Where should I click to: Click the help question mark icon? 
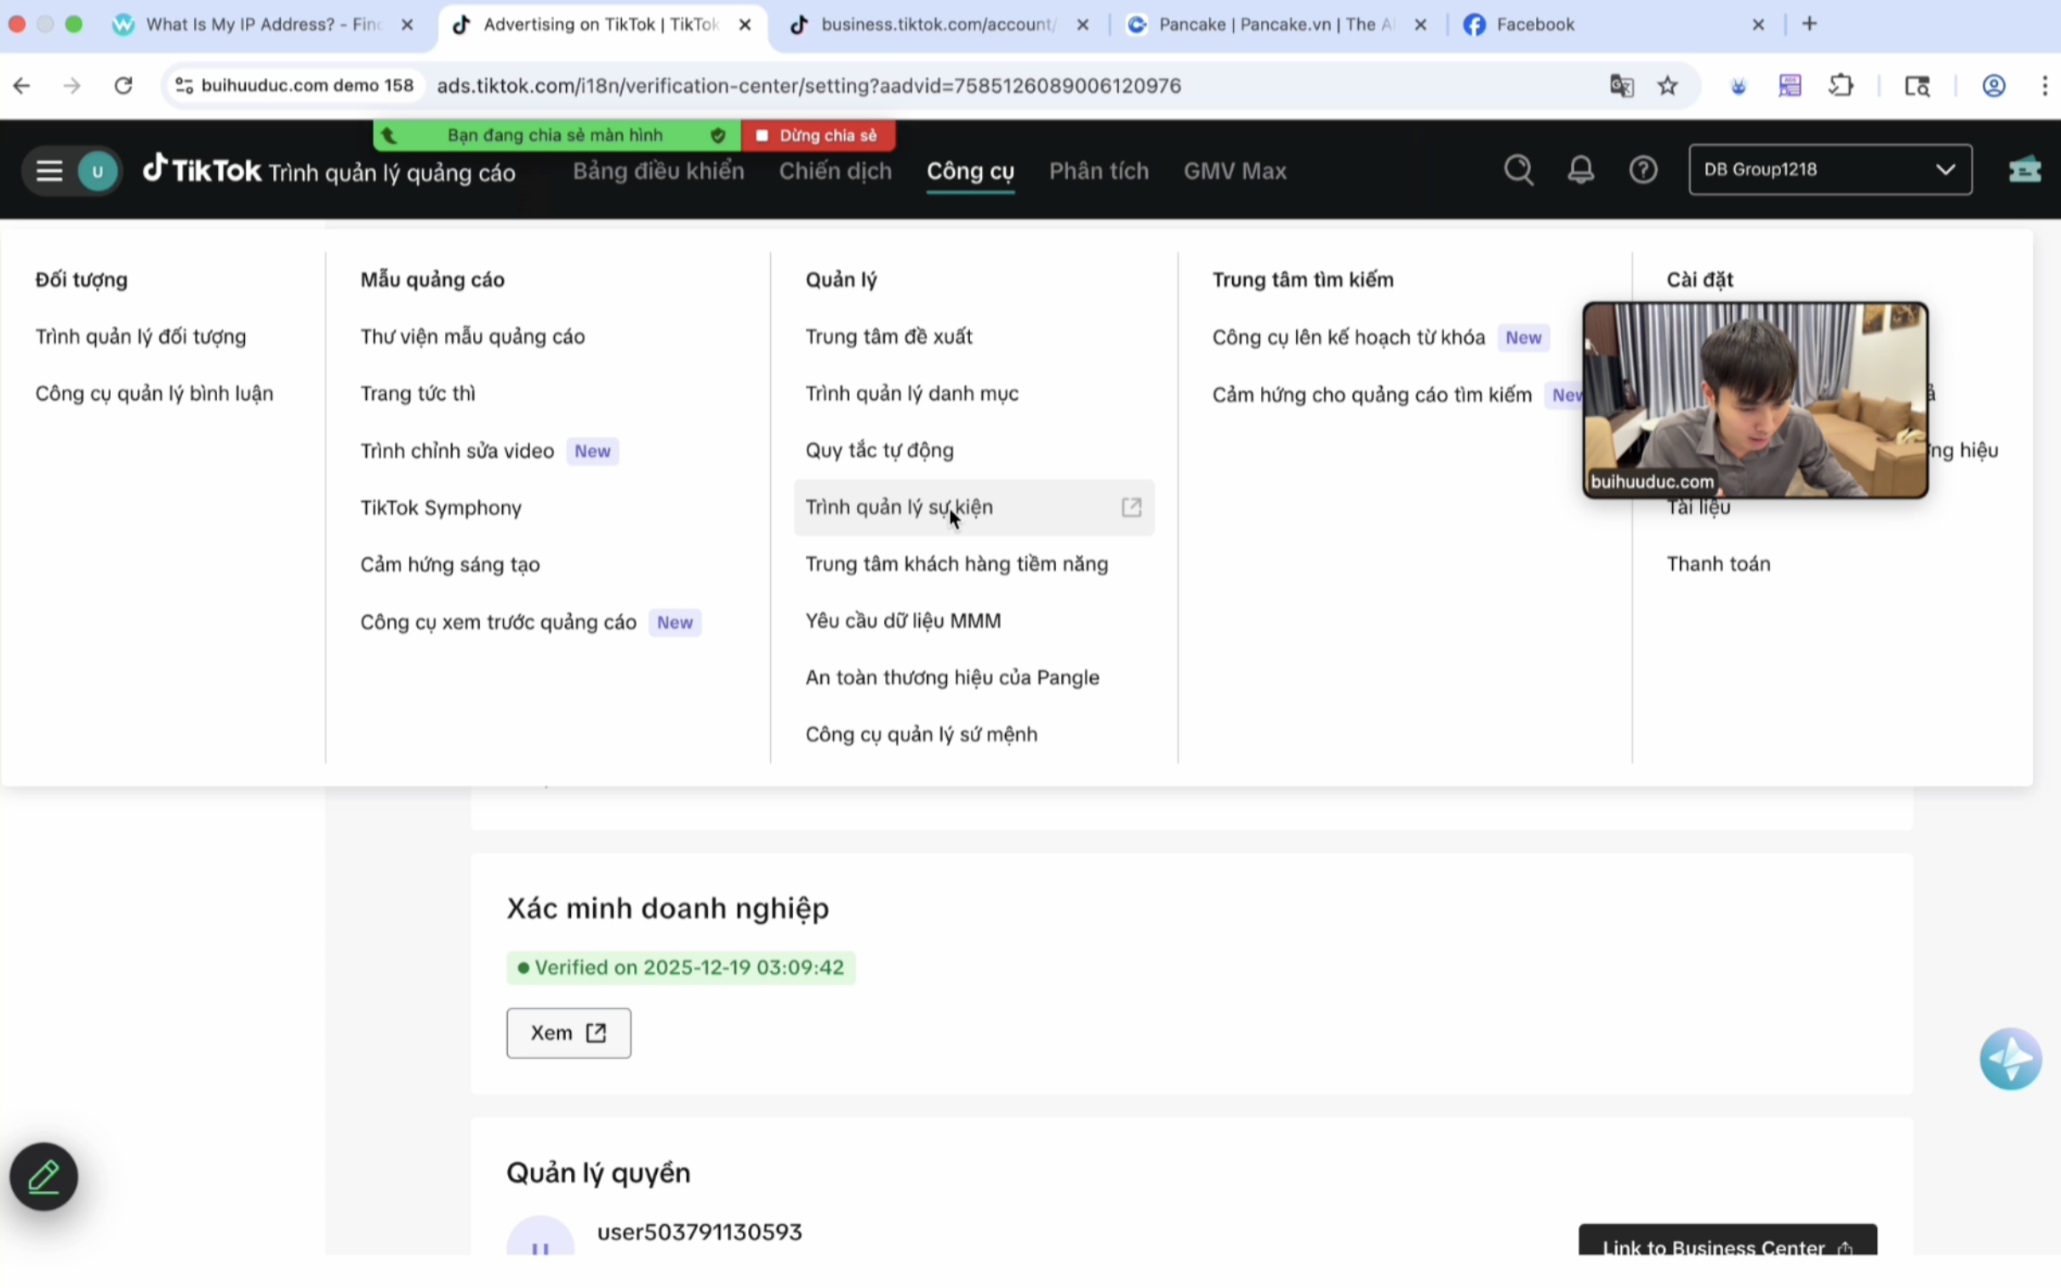pyautogui.click(x=1642, y=170)
